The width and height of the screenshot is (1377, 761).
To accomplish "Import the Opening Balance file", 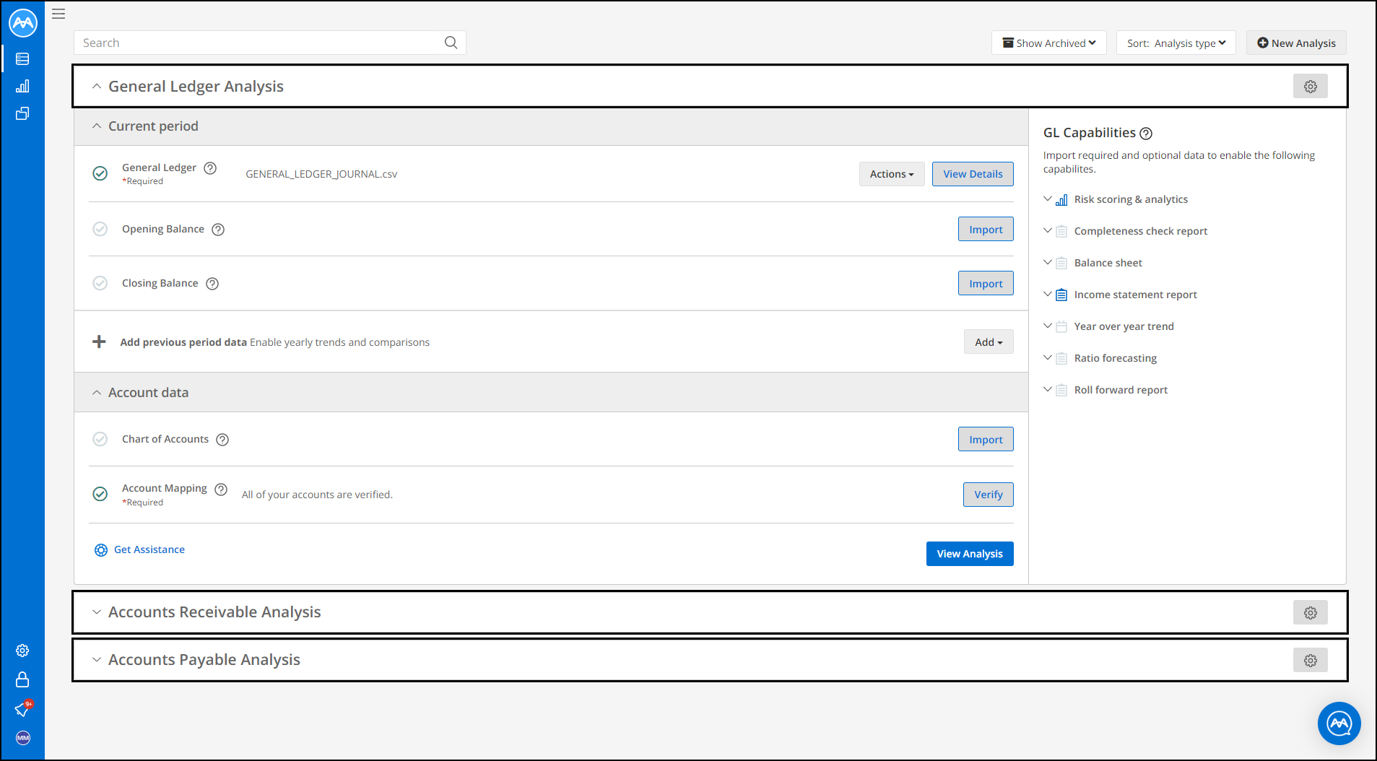I will coord(986,230).
